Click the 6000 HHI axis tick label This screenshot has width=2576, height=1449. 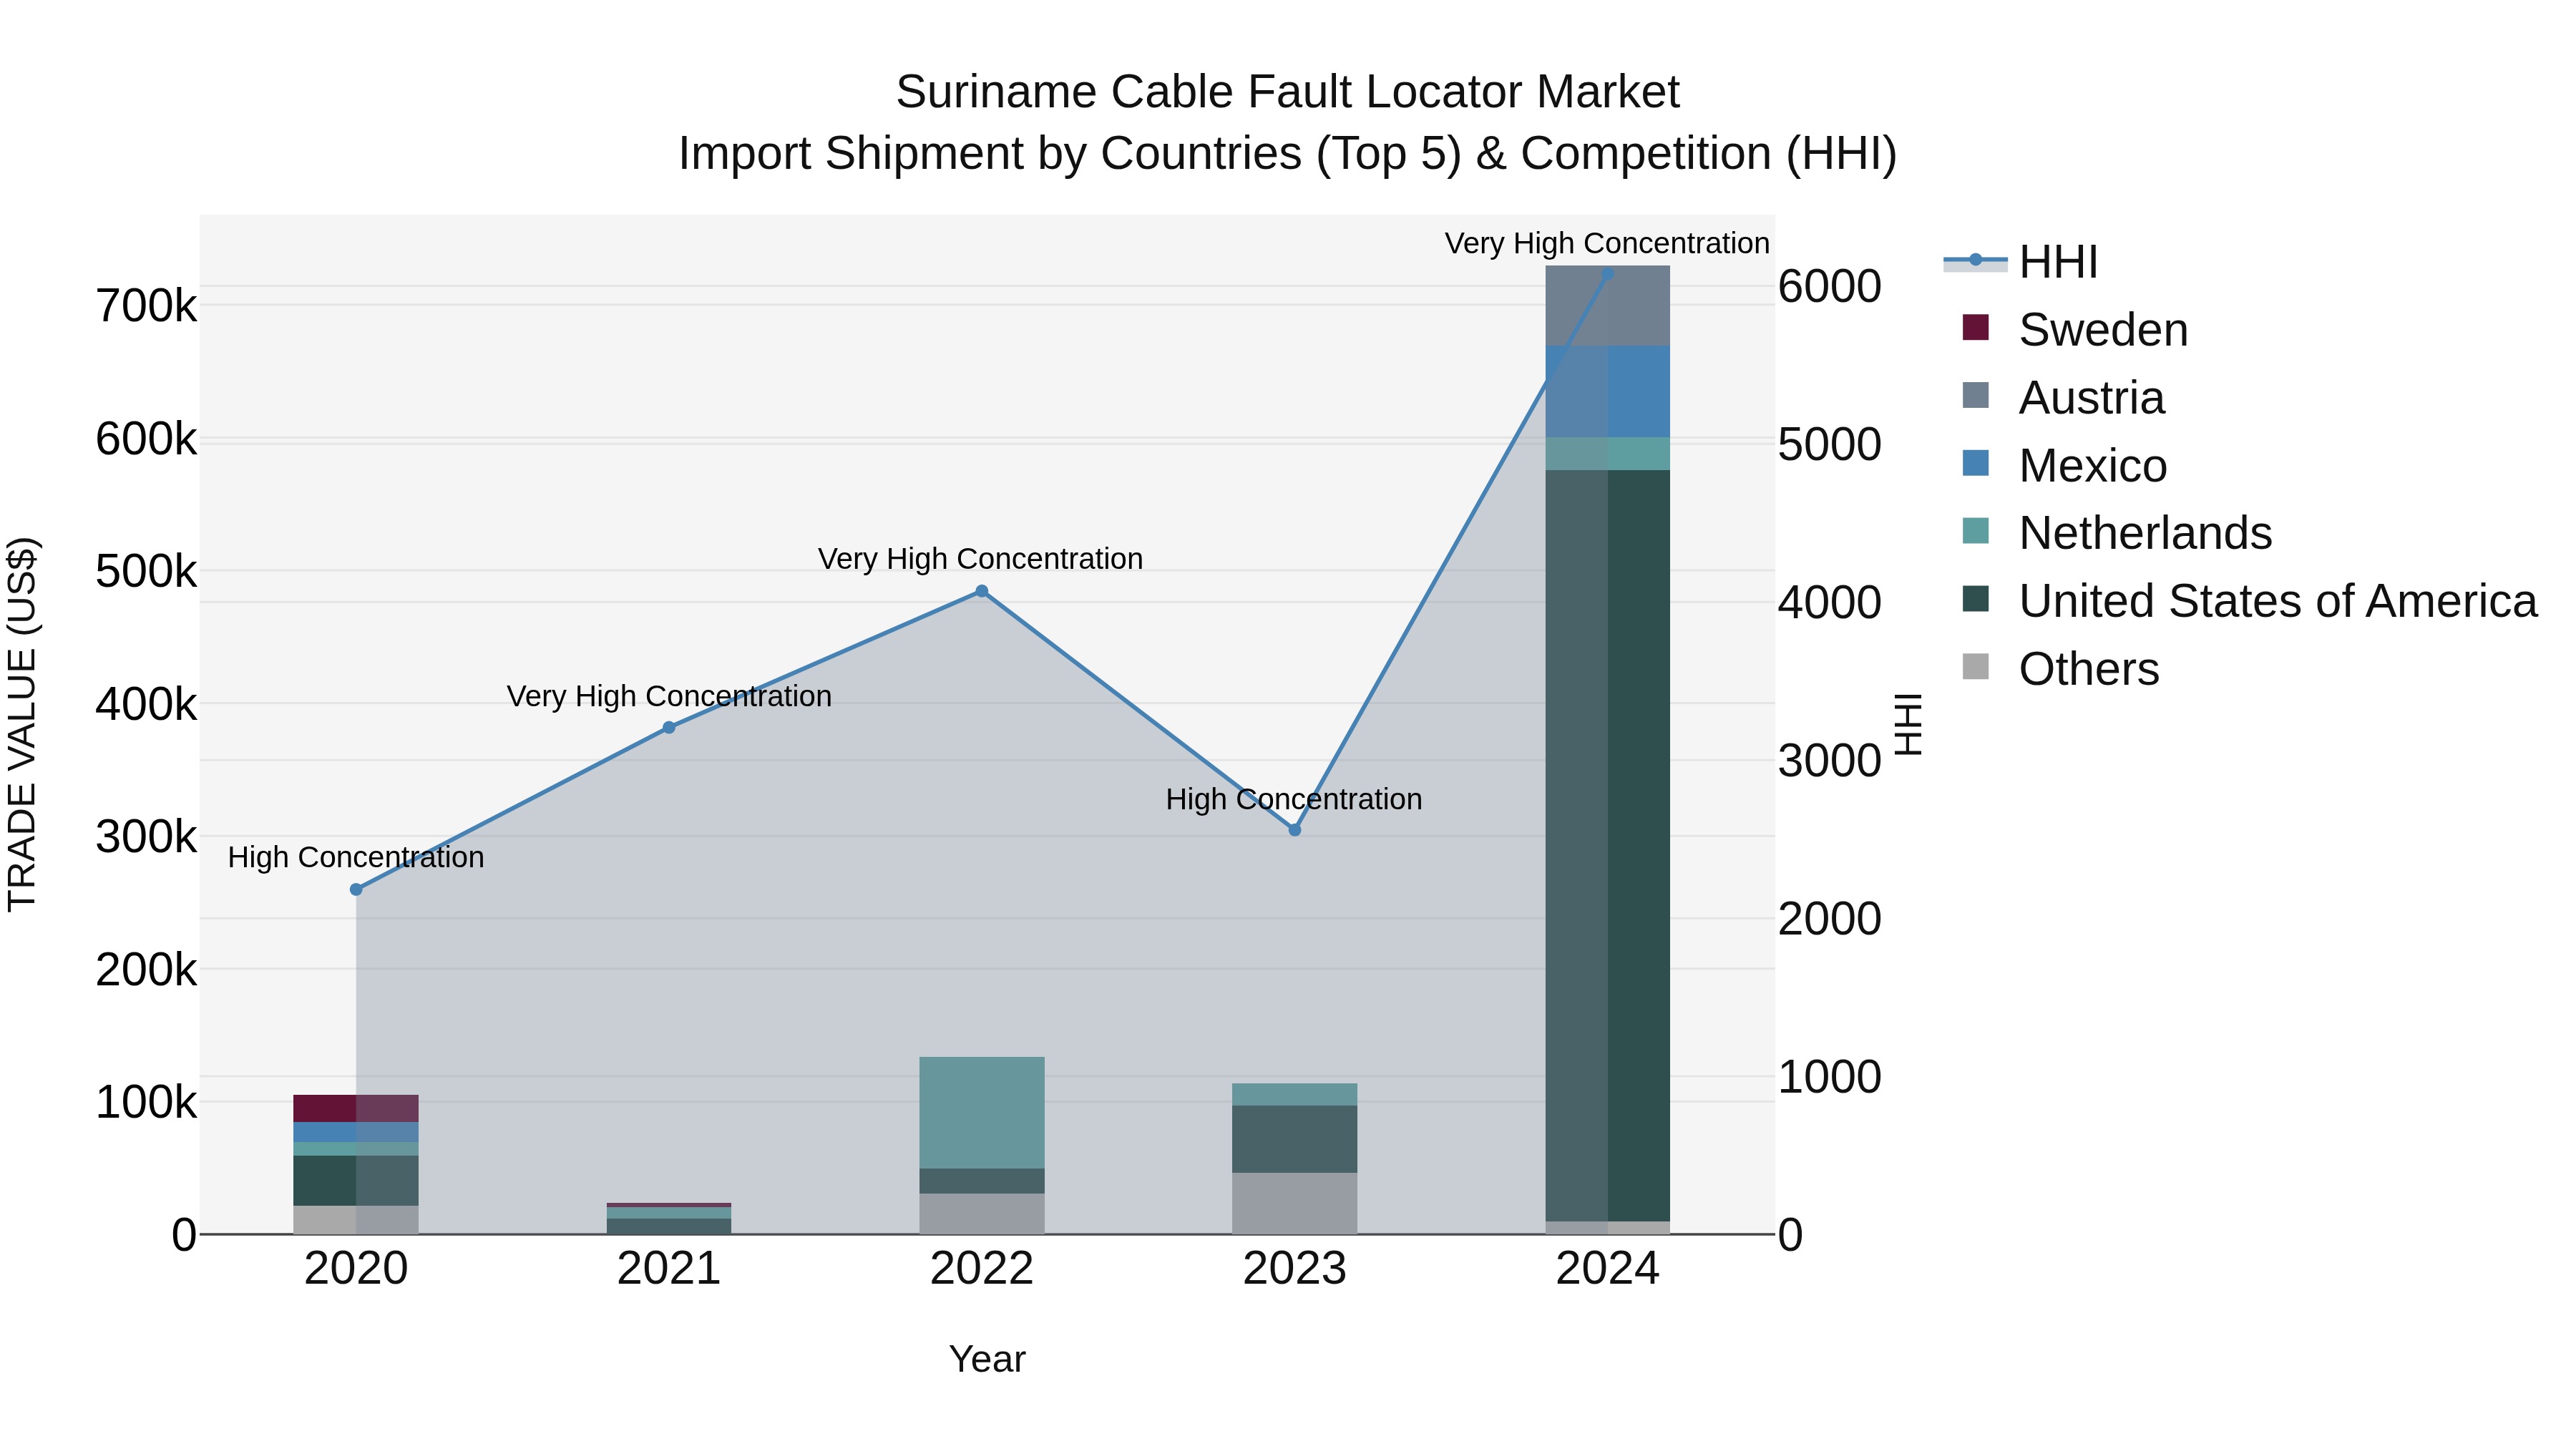pos(1830,287)
